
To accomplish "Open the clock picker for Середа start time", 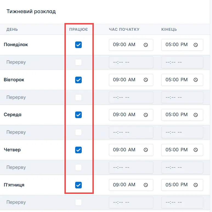I will (x=146, y=115).
